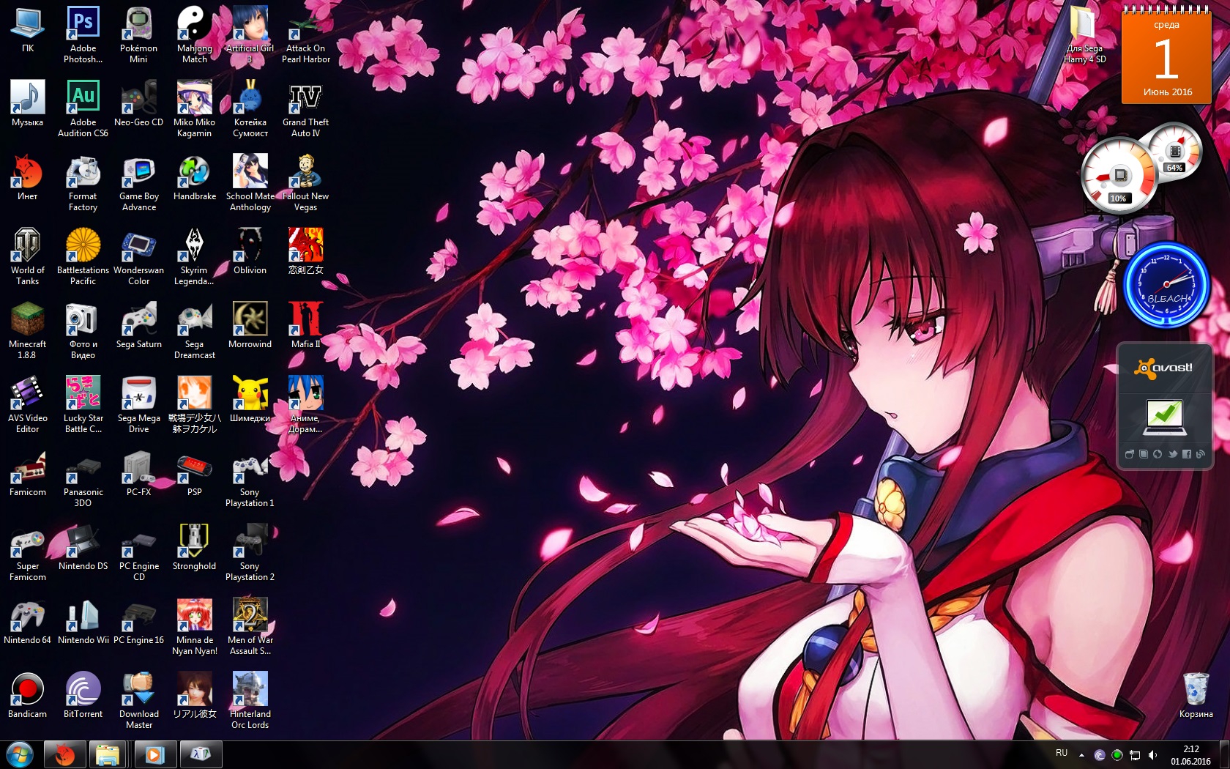Select the ПК computer icon

point(27,29)
